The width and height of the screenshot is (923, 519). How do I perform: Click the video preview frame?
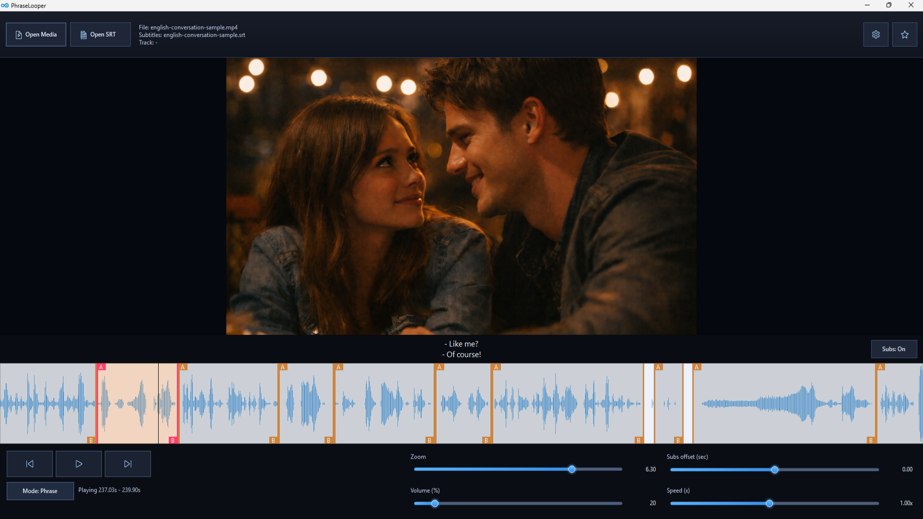point(461,196)
